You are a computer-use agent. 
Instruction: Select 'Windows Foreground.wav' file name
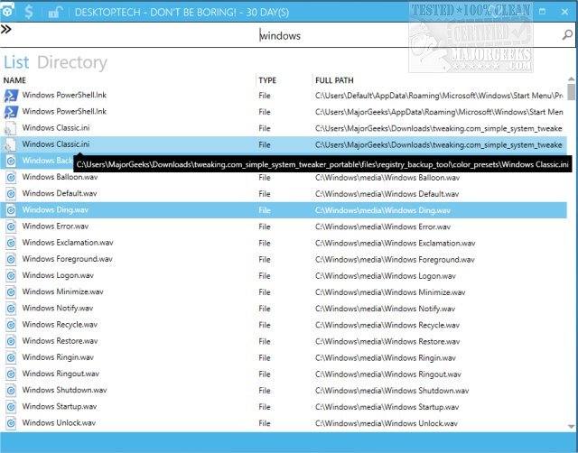67,259
